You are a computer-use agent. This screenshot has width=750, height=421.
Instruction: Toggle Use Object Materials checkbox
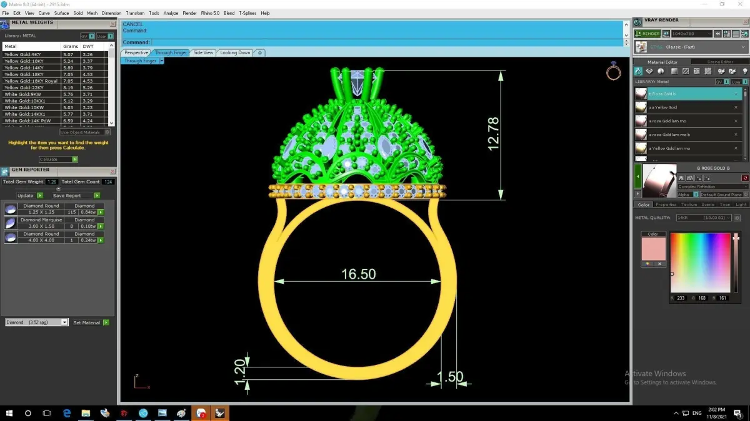(107, 132)
